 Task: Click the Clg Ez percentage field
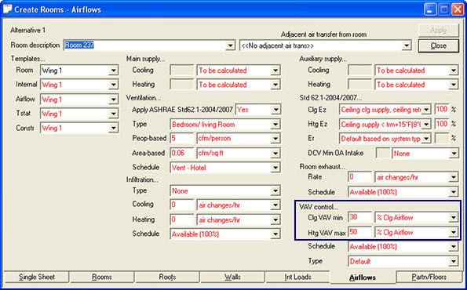(442, 110)
